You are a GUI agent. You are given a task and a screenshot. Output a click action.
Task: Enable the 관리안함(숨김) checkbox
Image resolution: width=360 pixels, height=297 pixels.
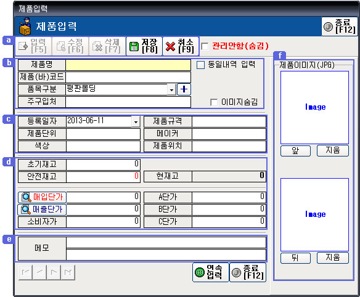click(205, 46)
